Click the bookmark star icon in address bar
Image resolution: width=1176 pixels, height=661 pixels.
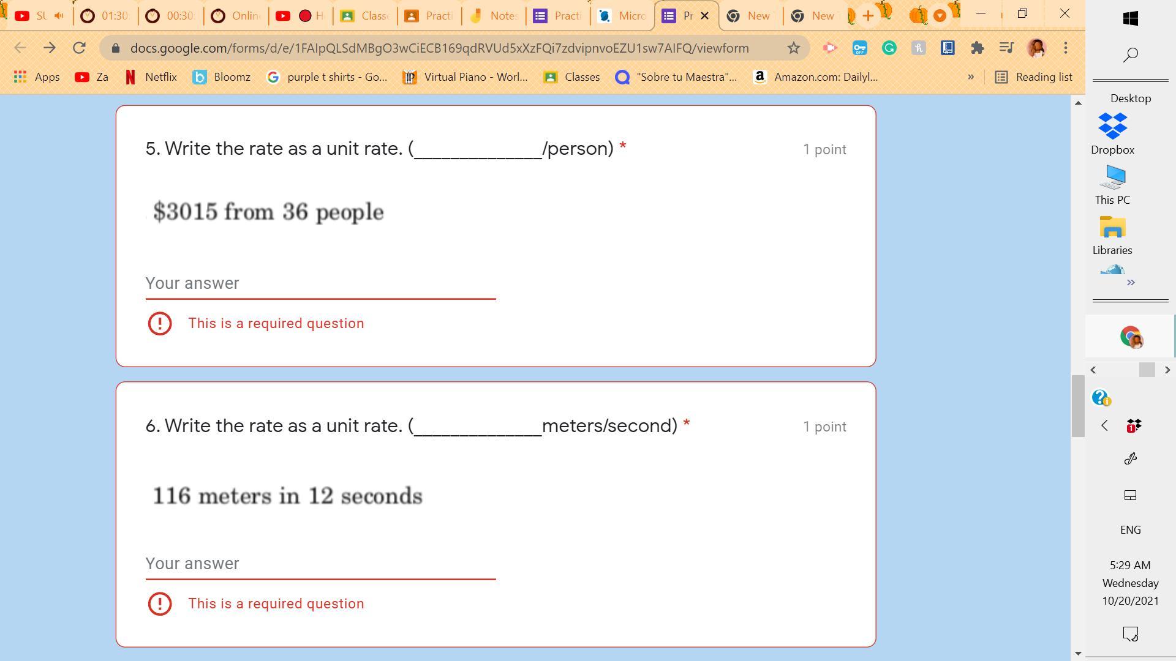[x=793, y=48]
